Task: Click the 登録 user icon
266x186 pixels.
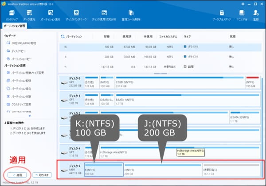Action: [x=256, y=15]
